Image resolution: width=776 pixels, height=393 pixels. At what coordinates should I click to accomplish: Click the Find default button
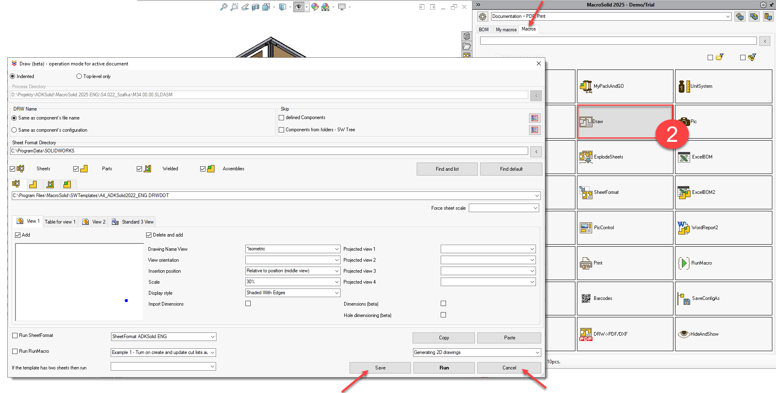pos(511,169)
